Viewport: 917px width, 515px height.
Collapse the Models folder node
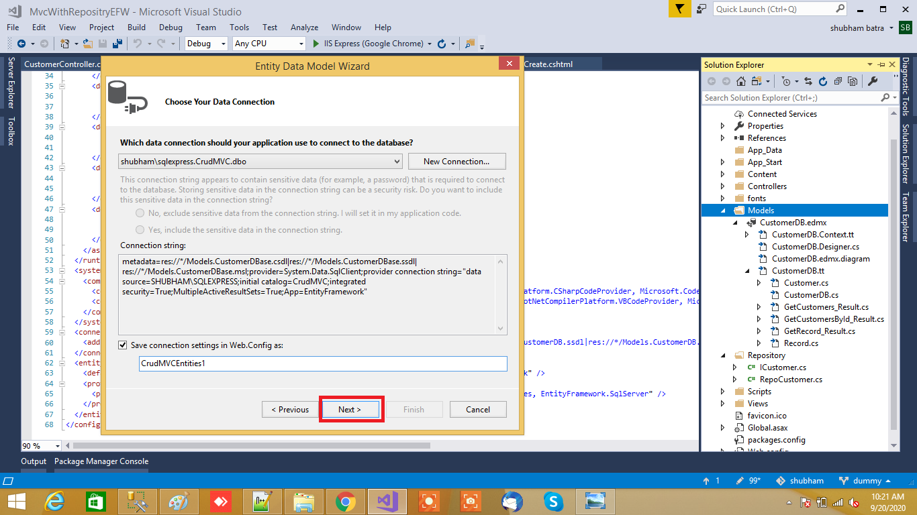point(723,211)
